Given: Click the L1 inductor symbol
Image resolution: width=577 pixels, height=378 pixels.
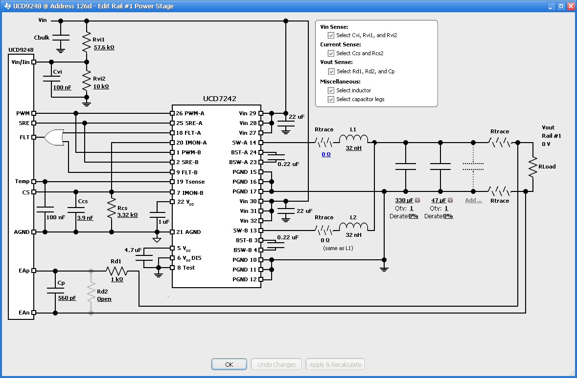Looking at the screenshot, I should 353,139.
